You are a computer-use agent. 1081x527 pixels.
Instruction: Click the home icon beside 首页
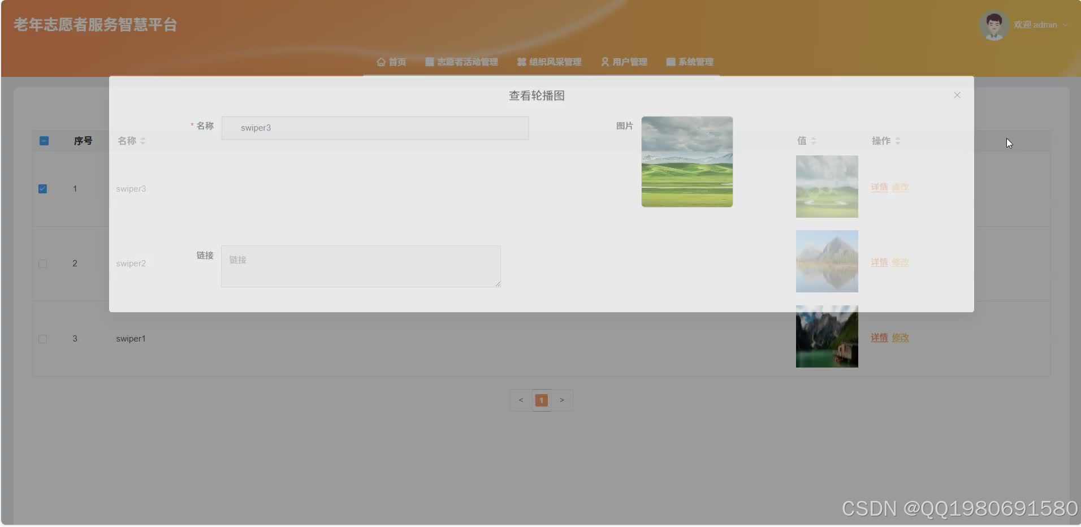[x=380, y=62]
